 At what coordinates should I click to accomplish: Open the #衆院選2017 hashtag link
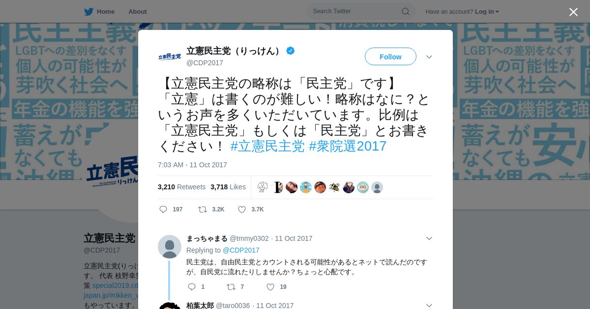[348, 146]
